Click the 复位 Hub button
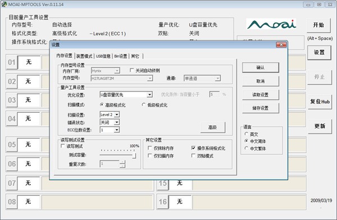337x220 pixels. [x=320, y=102]
